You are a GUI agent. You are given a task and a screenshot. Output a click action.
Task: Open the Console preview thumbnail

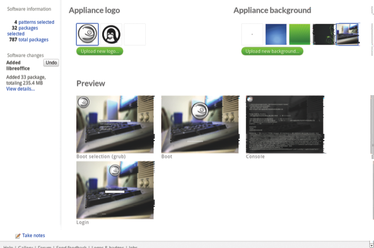click(x=285, y=124)
